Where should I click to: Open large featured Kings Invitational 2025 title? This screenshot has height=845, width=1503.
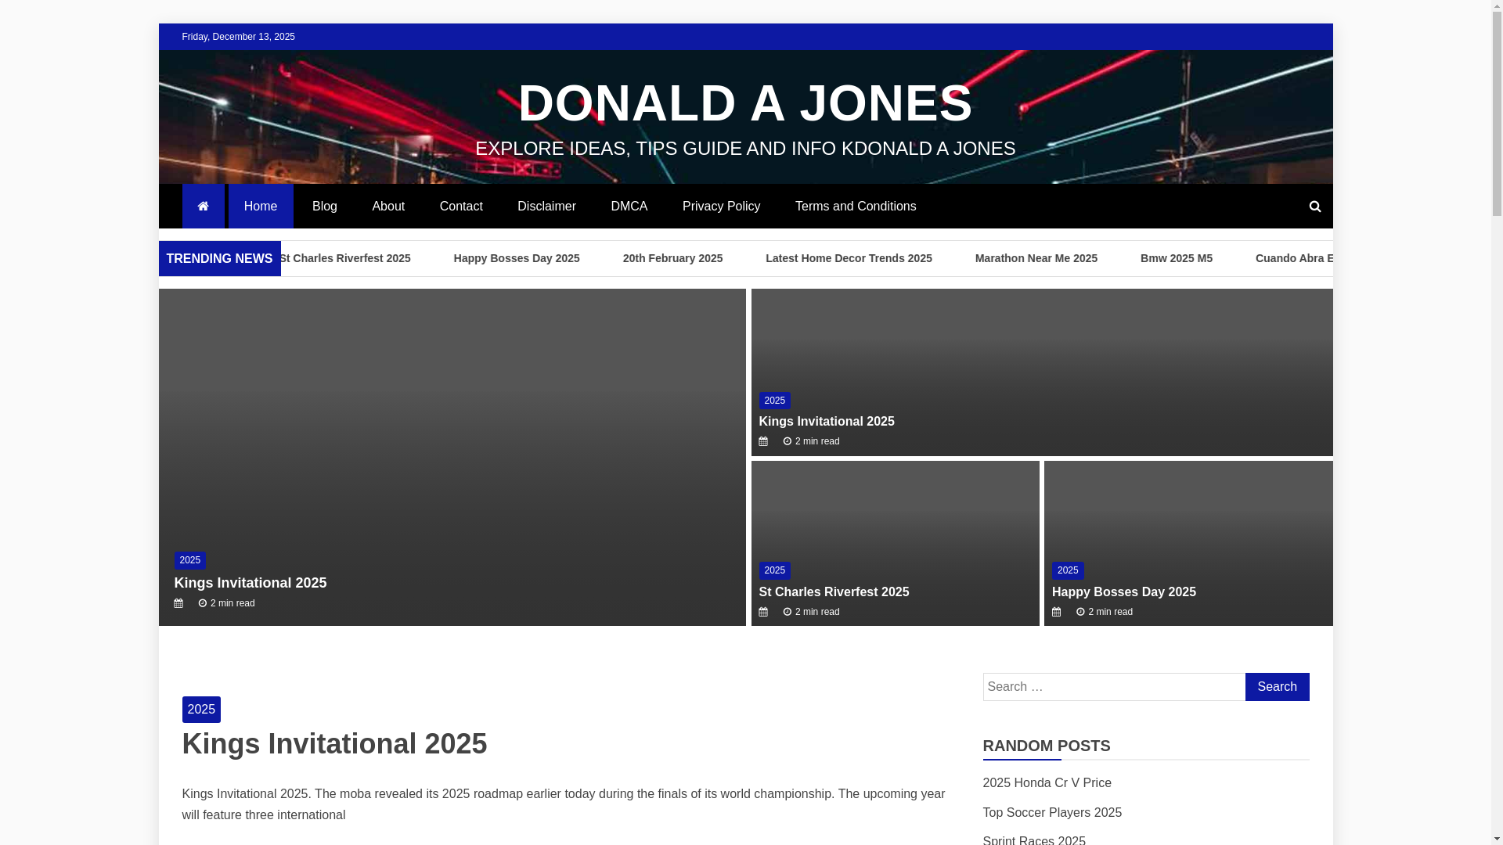(x=250, y=583)
